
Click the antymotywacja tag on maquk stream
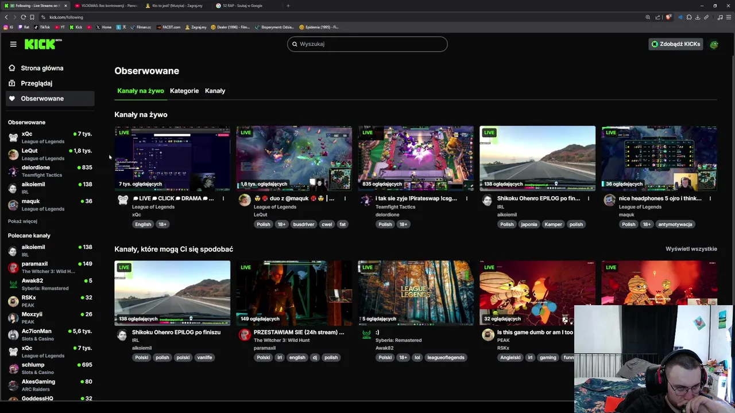pyautogui.click(x=675, y=224)
